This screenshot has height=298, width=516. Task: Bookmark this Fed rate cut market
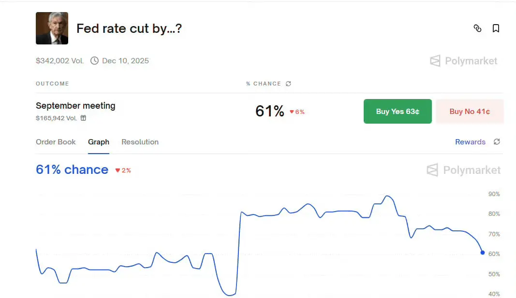pos(496,28)
